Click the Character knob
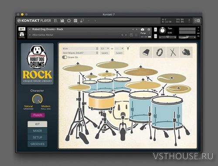This screenshot has height=166, width=218. click(x=37, y=99)
